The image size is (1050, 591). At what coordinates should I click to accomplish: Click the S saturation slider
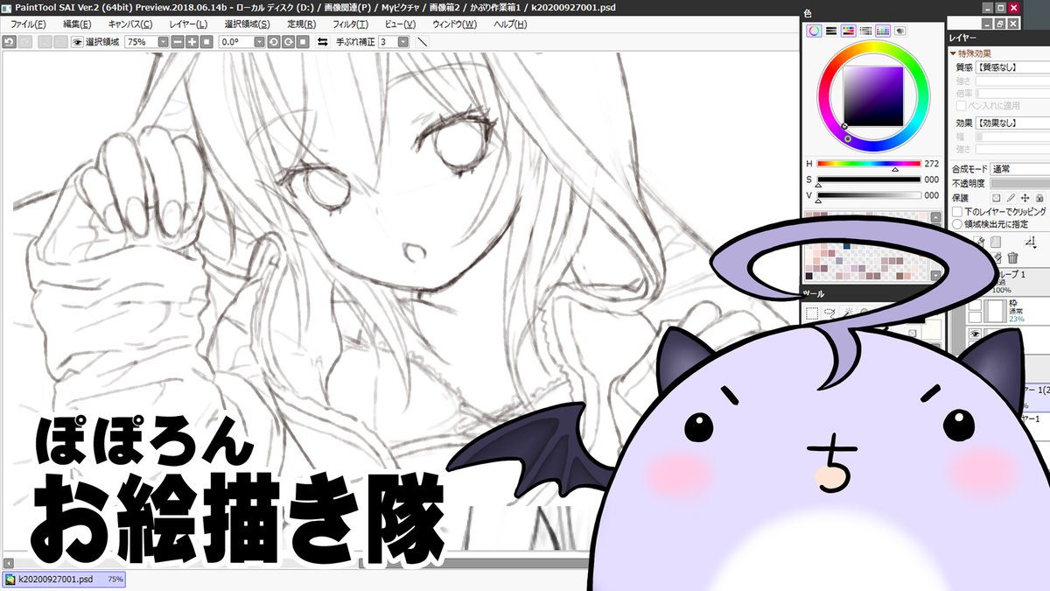869,179
